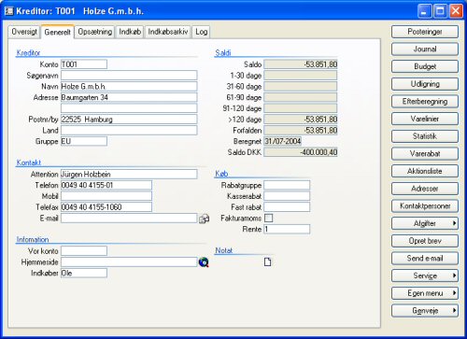Click the empty Mobil field
The height and width of the screenshot is (339, 467).
tap(106, 196)
